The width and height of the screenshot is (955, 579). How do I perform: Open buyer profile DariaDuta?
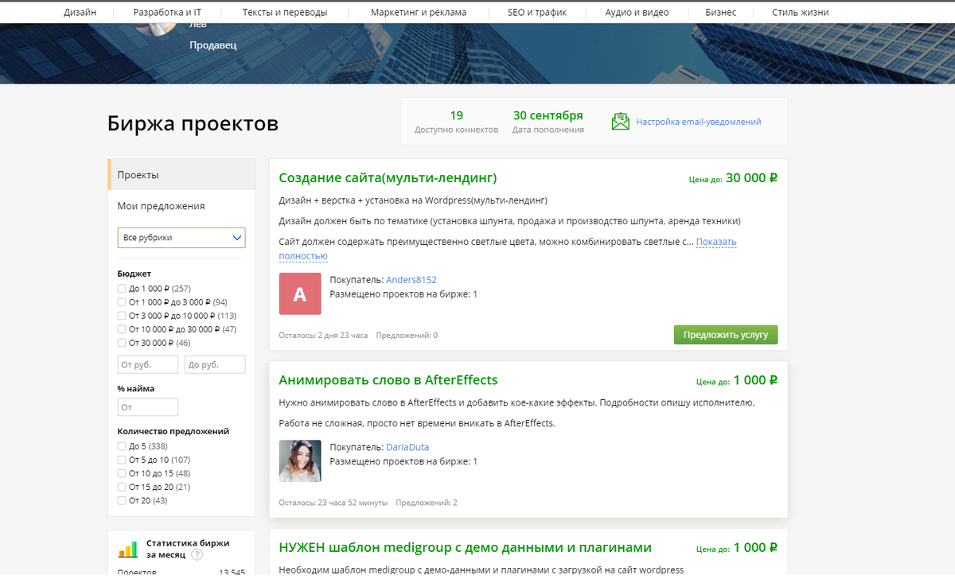pyautogui.click(x=407, y=447)
